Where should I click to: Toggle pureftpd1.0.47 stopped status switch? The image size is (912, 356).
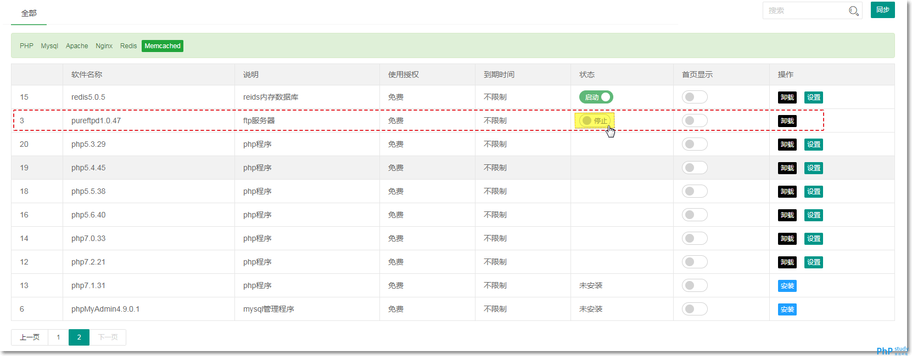[x=595, y=120]
